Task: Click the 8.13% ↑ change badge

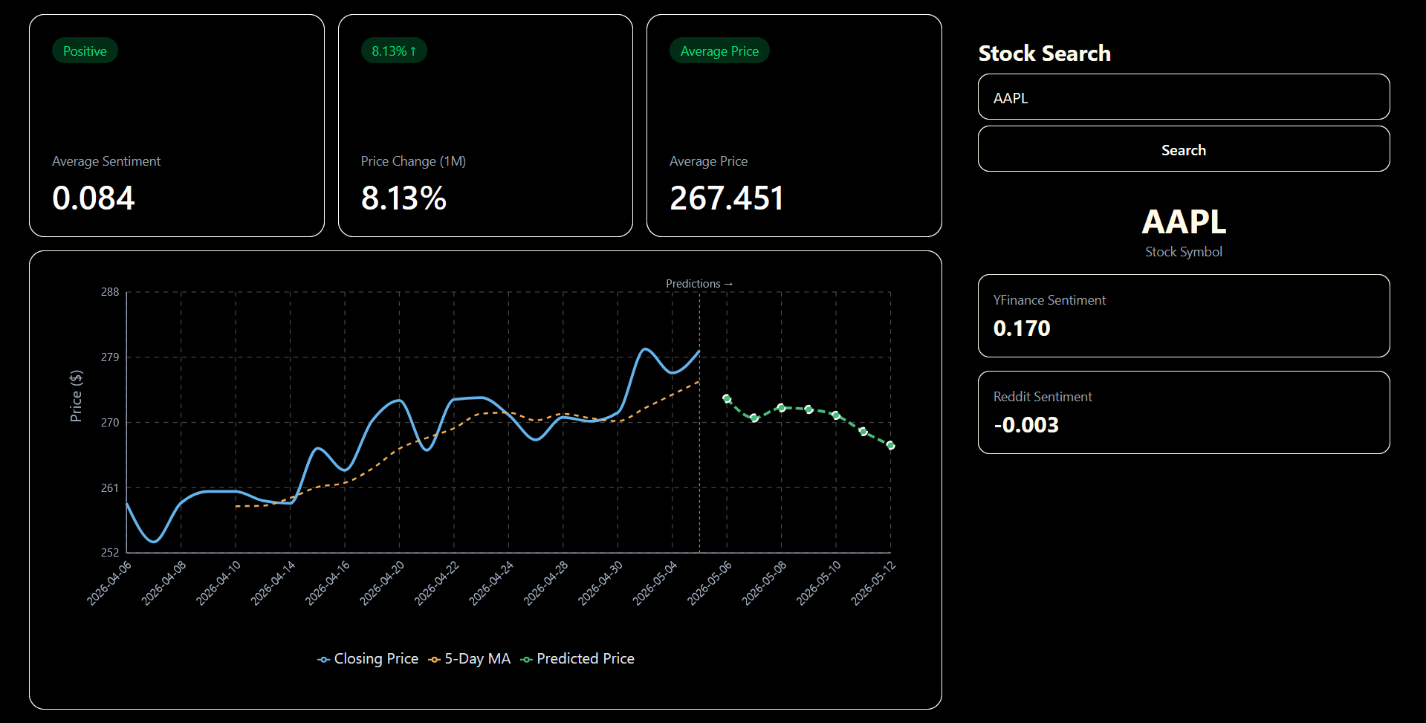Action: click(x=394, y=51)
